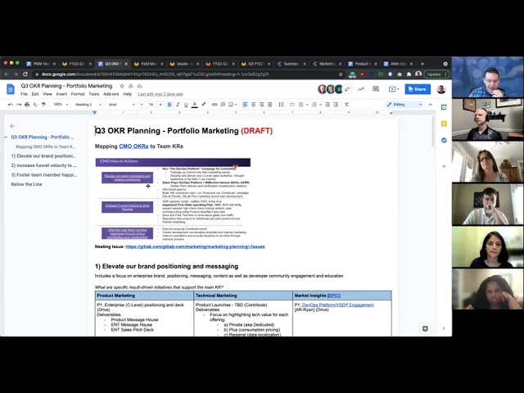Open the comment history icon
The image size is (524, 393).
tap(376, 89)
